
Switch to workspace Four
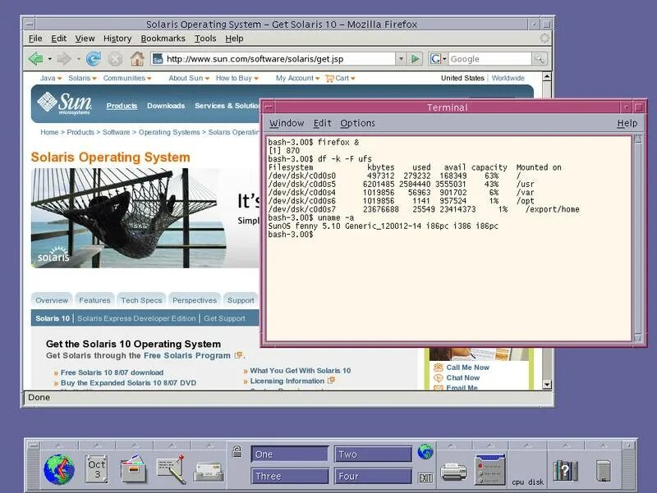pyautogui.click(x=373, y=477)
